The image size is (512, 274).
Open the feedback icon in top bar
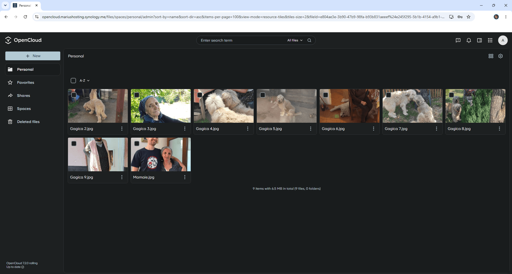[x=458, y=40]
